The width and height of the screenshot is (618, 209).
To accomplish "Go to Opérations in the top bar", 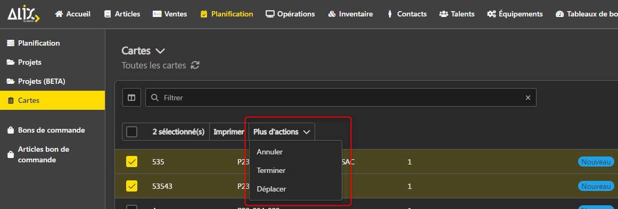I will click(290, 14).
